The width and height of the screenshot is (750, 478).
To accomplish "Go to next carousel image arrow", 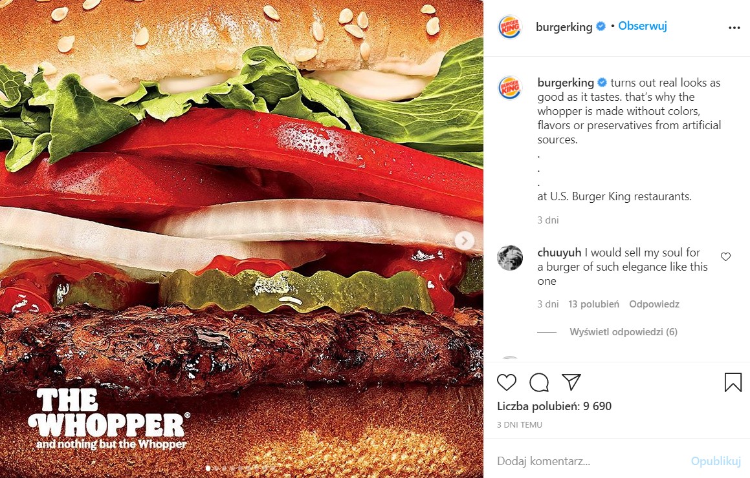I will tap(464, 241).
